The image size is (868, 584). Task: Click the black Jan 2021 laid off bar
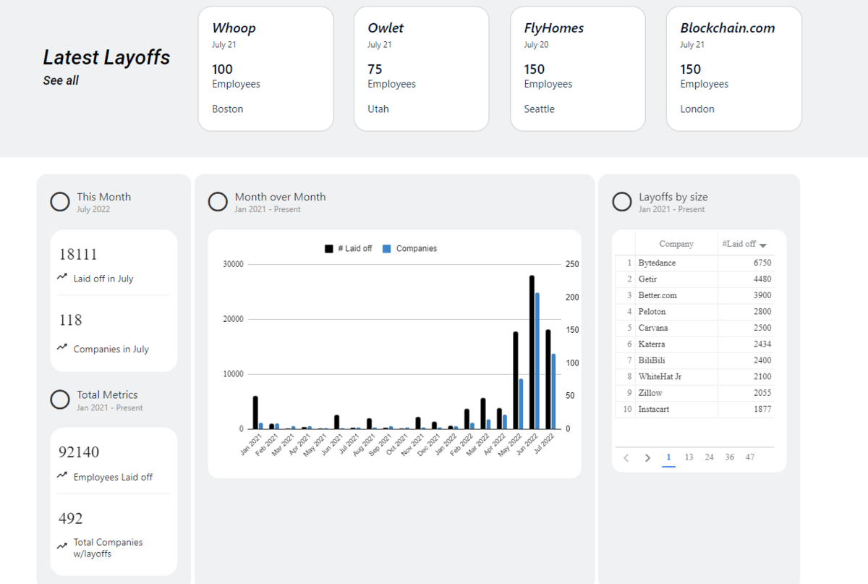click(255, 412)
